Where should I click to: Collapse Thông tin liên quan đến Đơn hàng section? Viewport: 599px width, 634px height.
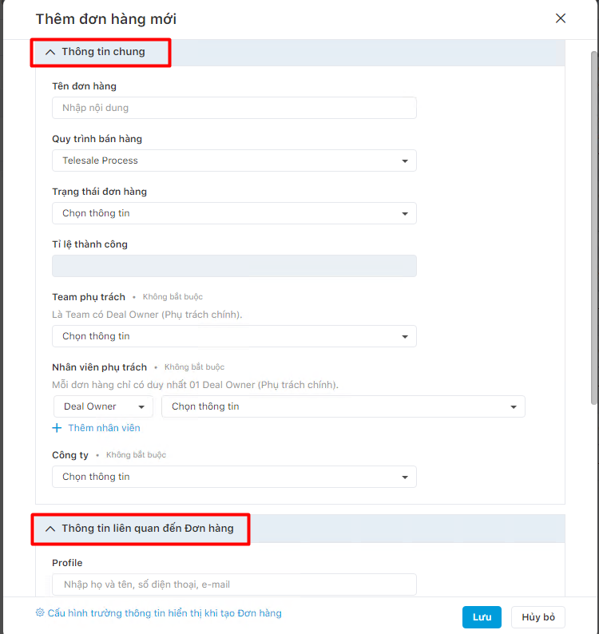tap(50, 529)
